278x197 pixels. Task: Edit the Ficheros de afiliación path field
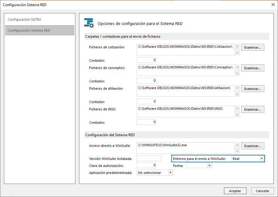pos(186,91)
